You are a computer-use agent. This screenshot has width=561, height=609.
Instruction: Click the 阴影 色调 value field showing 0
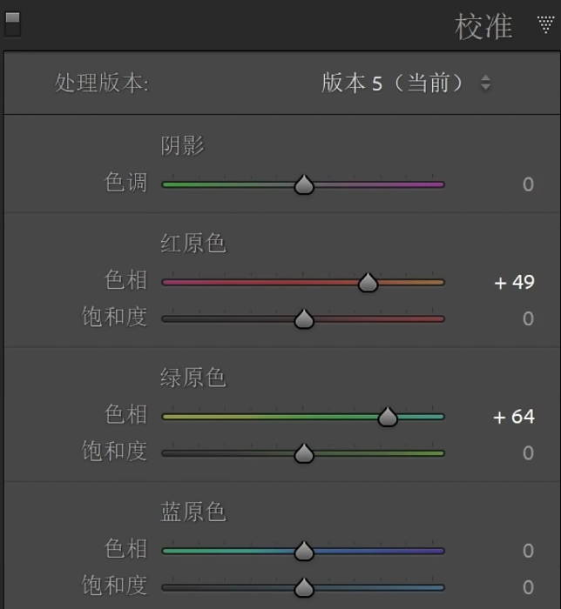coord(528,184)
